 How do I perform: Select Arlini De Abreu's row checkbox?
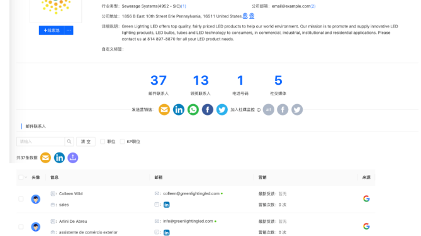(x=21, y=227)
